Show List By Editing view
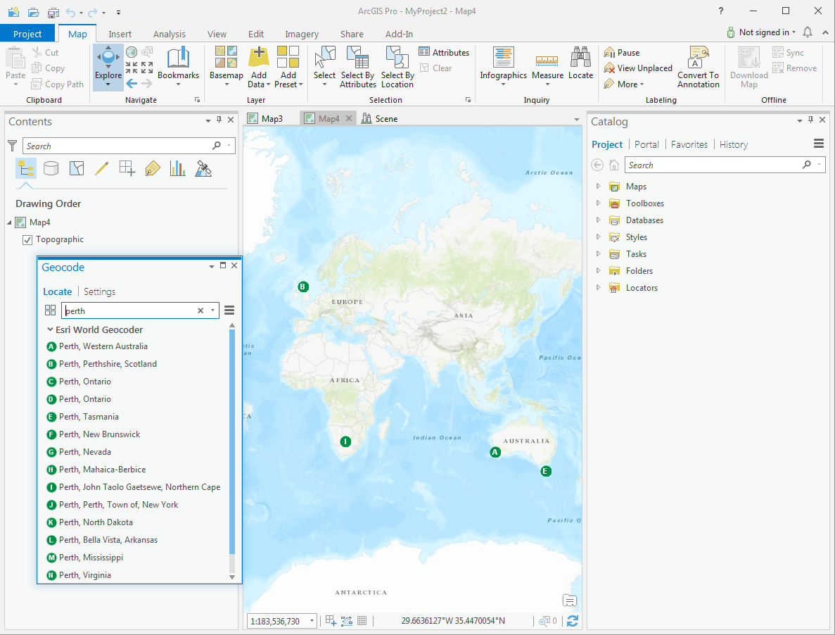This screenshot has height=635, width=835. click(x=102, y=169)
